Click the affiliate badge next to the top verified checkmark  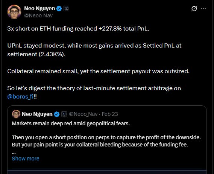point(66,9)
